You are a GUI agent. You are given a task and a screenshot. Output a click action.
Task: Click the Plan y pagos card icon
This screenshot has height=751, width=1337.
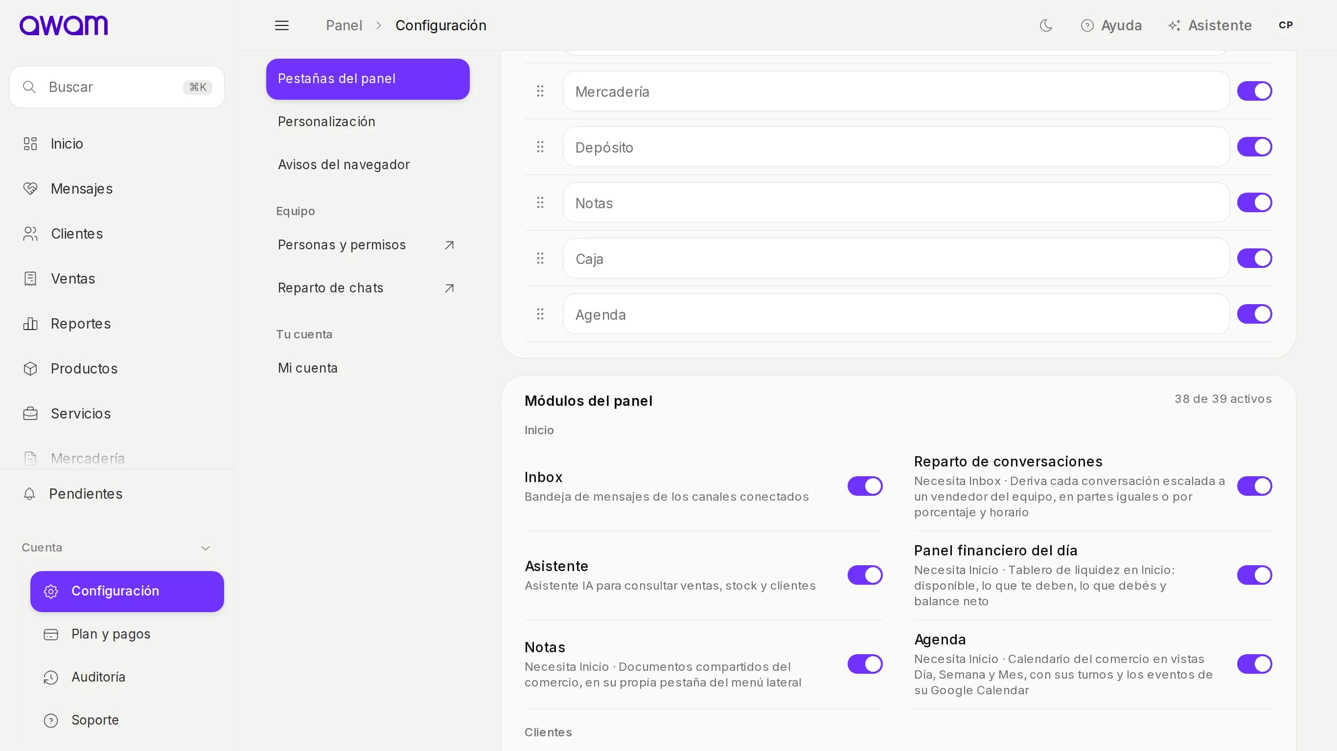tap(51, 634)
